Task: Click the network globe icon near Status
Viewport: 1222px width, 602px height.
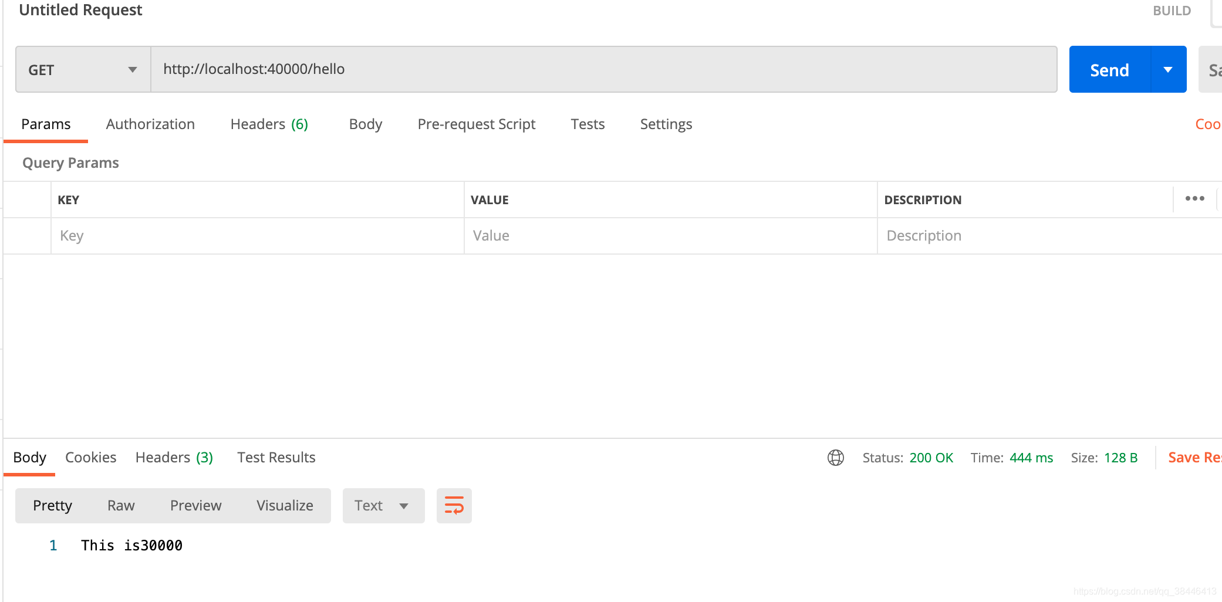Action: pos(836,458)
